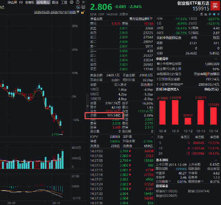Click the VIP badge icon
Viewport: 221px width, 205px height.
tap(84, 7)
